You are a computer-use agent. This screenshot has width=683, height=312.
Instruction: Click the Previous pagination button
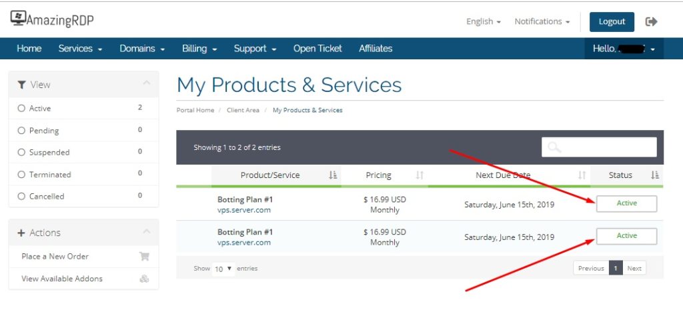[x=591, y=268]
